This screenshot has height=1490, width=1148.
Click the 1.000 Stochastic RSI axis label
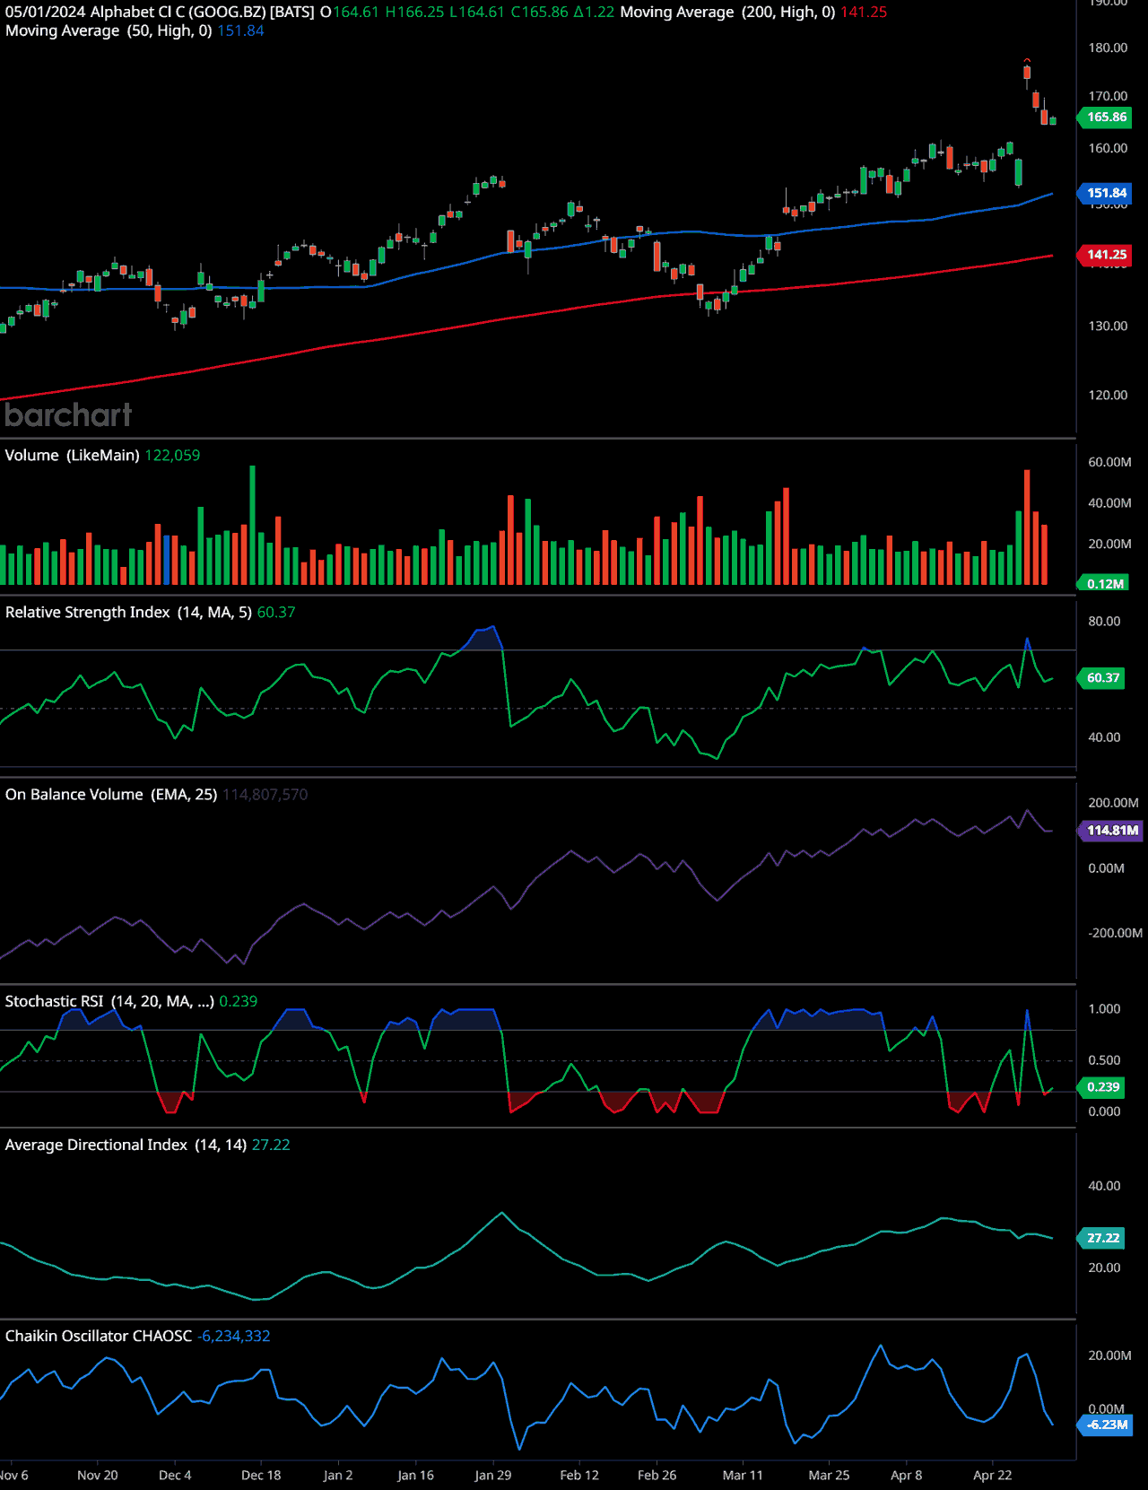pos(1104,1009)
